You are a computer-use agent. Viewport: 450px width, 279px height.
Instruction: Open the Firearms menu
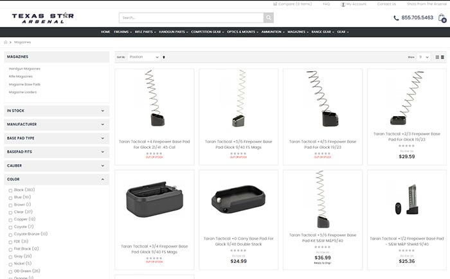click(x=123, y=32)
